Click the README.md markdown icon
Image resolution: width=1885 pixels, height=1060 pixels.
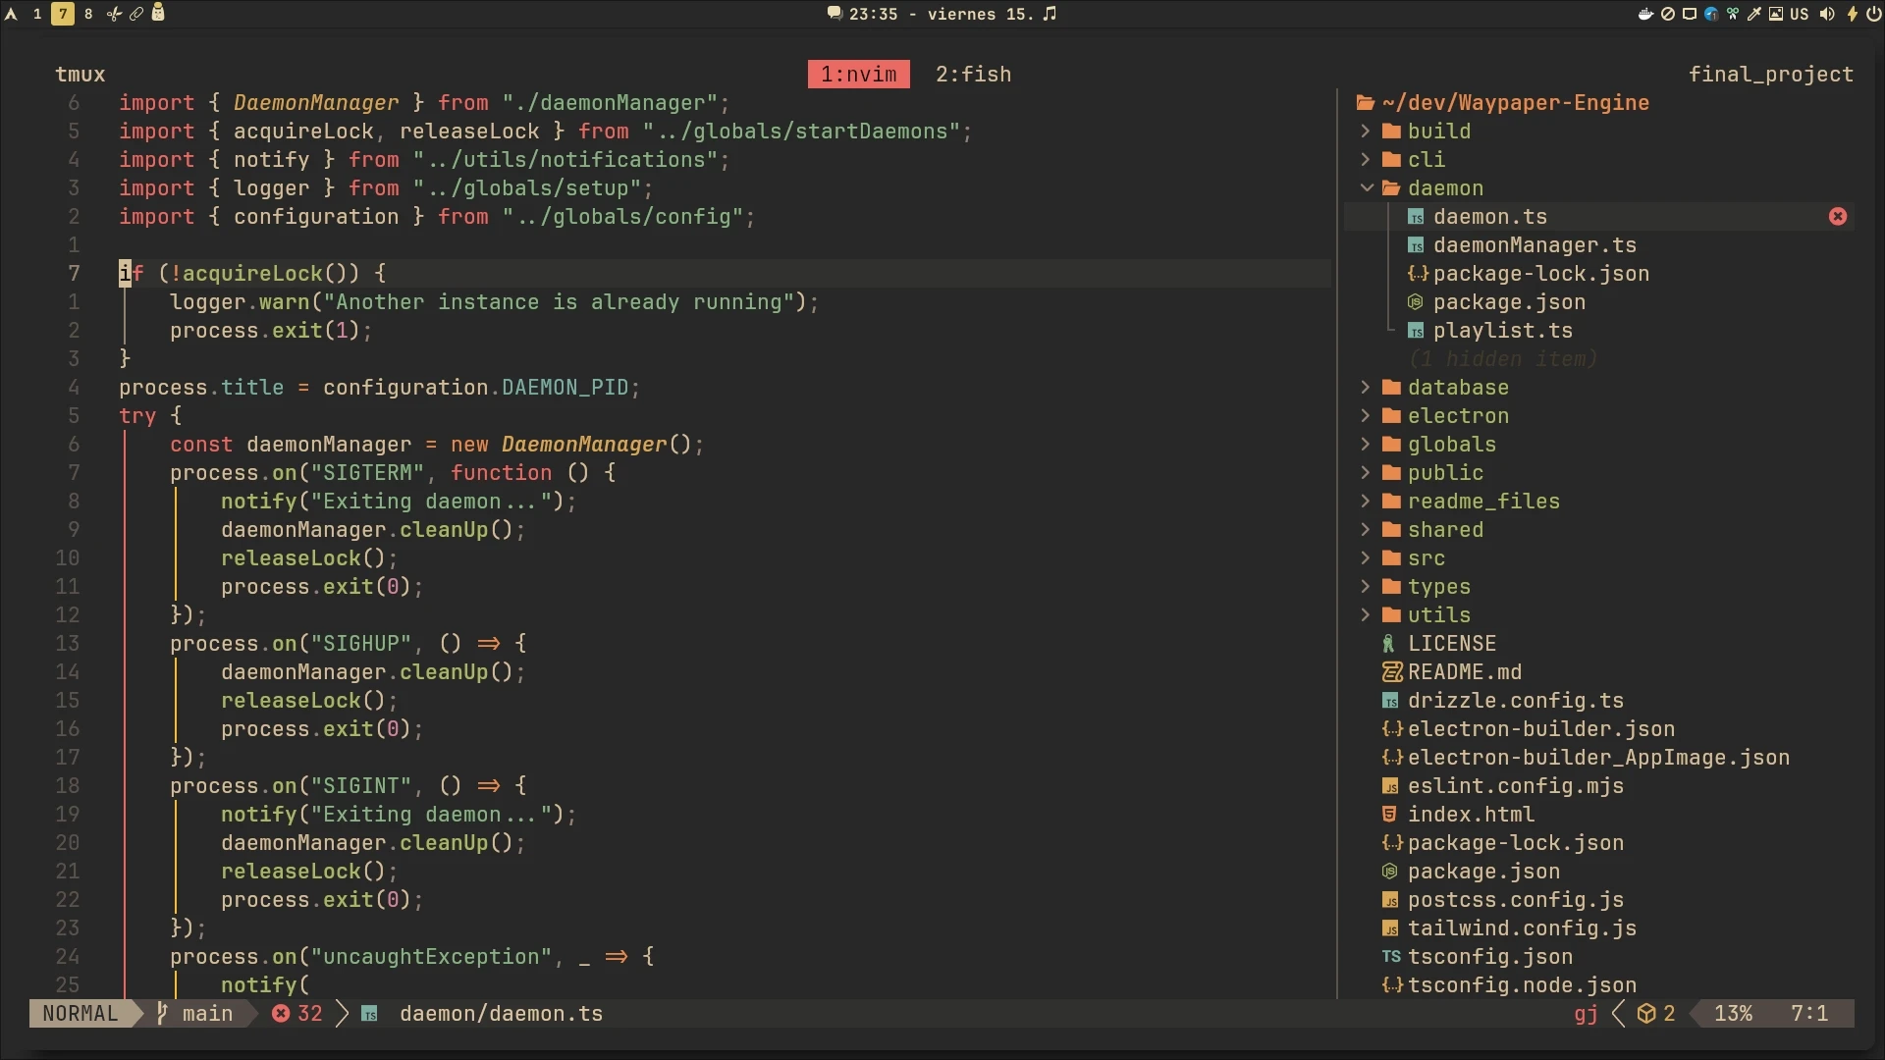[x=1392, y=672]
